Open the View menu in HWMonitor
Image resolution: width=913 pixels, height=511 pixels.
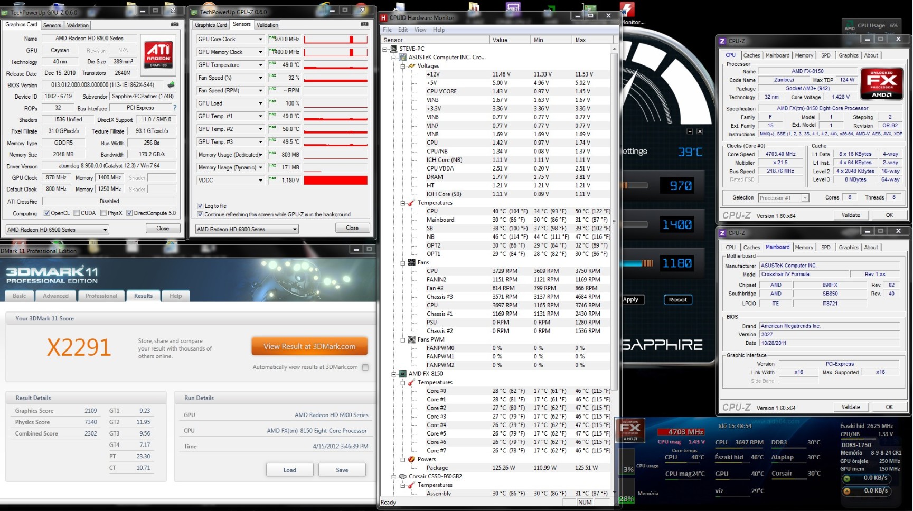(x=420, y=30)
